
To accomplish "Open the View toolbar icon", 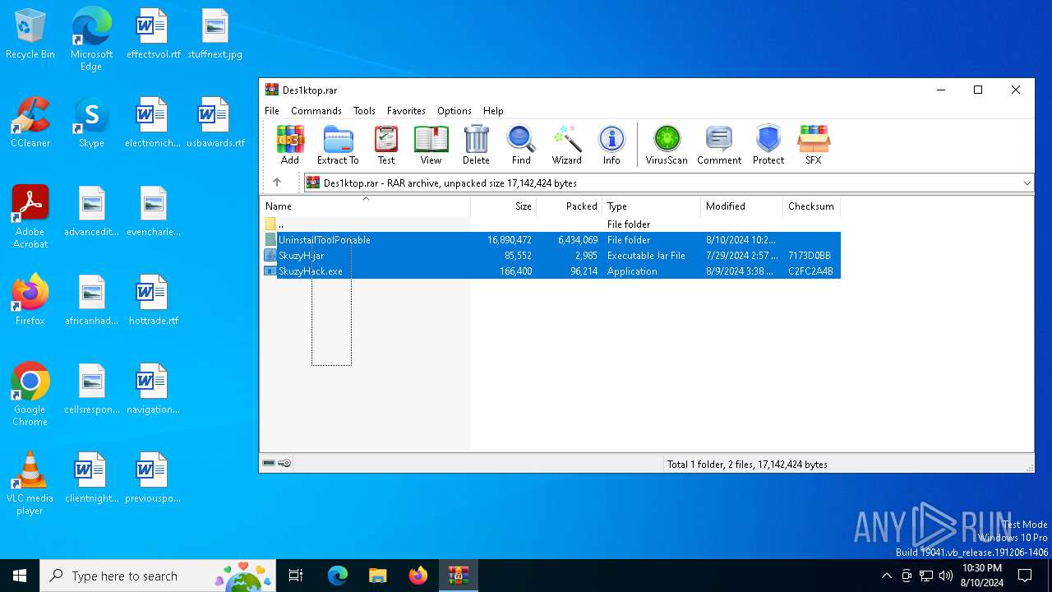I will 431,145.
